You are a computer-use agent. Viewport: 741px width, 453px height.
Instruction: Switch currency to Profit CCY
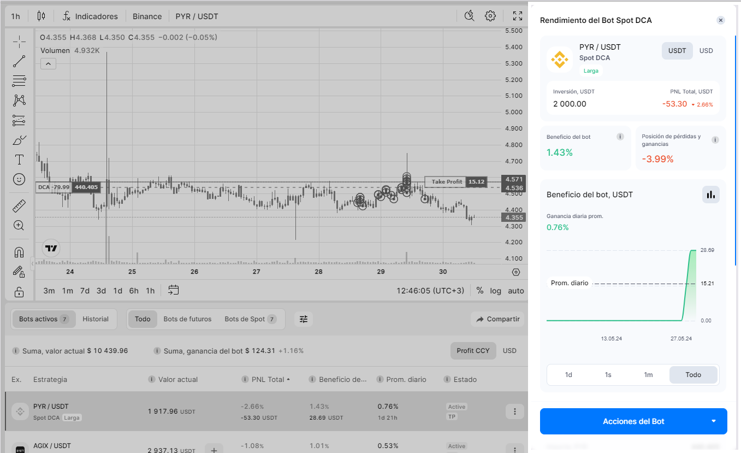tap(473, 351)
